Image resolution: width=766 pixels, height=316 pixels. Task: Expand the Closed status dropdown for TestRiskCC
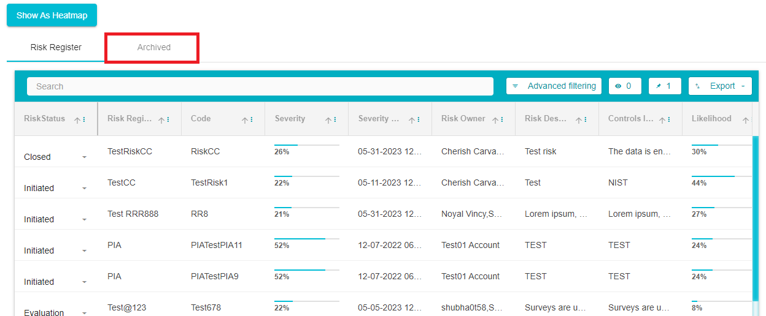pos(84,157)
